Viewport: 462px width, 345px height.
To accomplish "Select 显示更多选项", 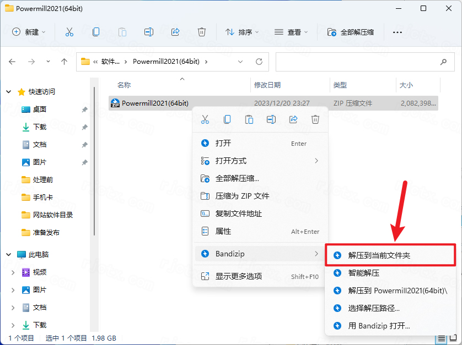I will pyautogui.click(x=260, y=276).
